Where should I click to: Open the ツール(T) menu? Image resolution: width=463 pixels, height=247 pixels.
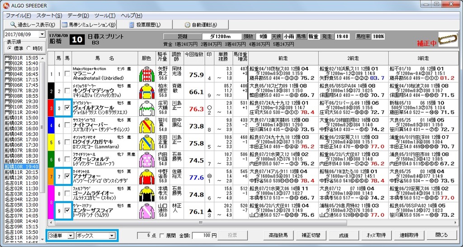(105, 16)
